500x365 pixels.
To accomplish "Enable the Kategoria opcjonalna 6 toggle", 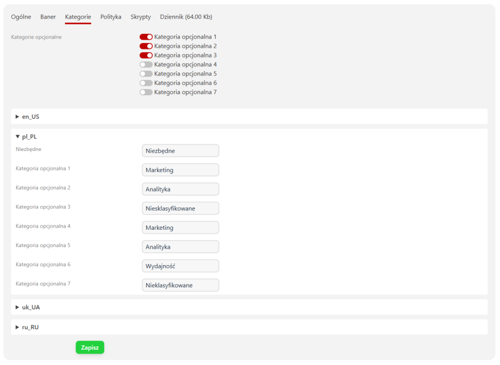I will tap(146, 83).
